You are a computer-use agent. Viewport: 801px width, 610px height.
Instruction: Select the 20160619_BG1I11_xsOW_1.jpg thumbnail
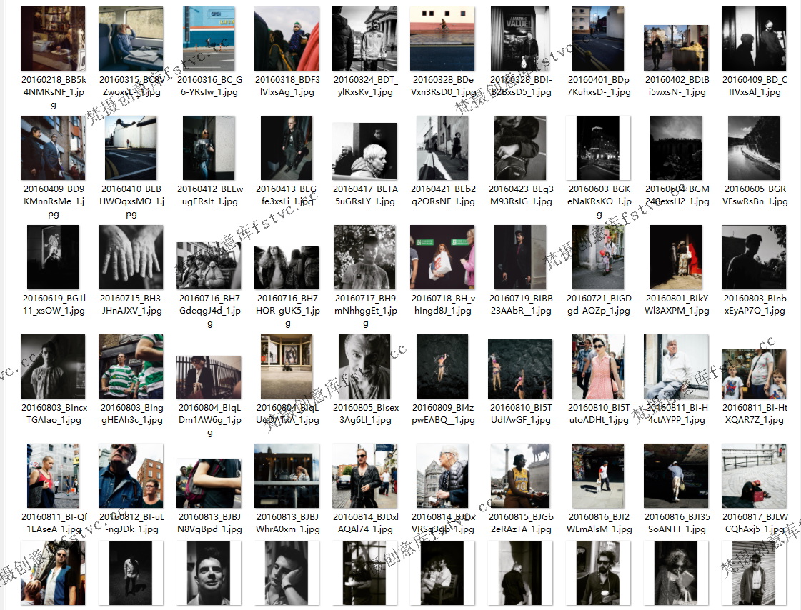click(x=53, y=257)
